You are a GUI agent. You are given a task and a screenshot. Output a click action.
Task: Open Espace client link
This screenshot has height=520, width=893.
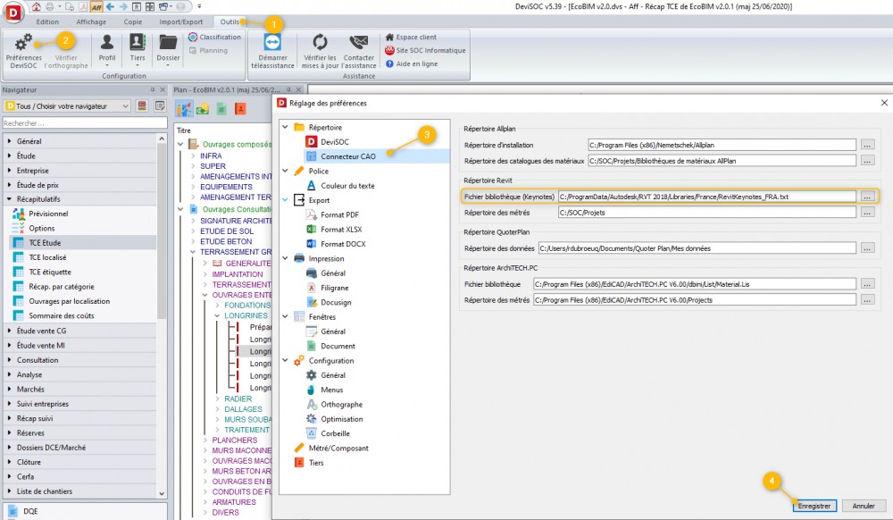411,37
